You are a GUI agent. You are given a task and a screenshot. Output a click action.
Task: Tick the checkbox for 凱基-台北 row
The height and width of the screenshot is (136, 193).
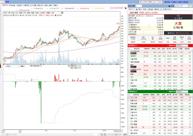click(129, 100)
